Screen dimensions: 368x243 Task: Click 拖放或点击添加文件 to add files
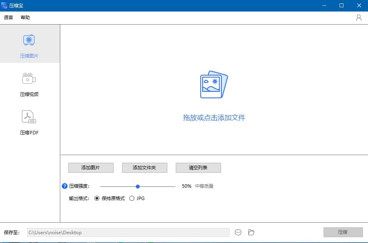point(214,118)
